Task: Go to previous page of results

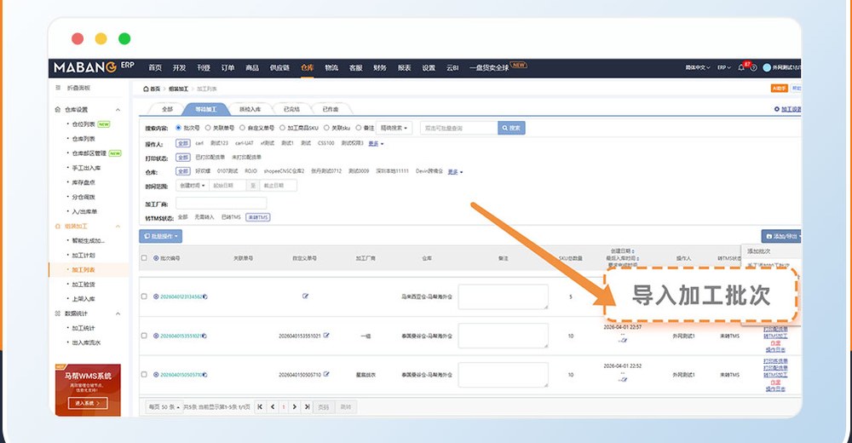Action: click(273, 406)
